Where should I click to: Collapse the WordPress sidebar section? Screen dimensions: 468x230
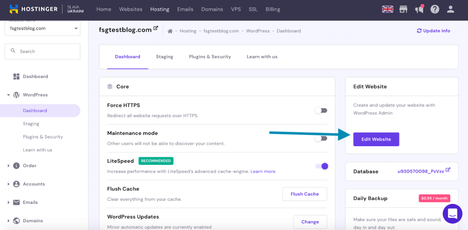[8, 95]
